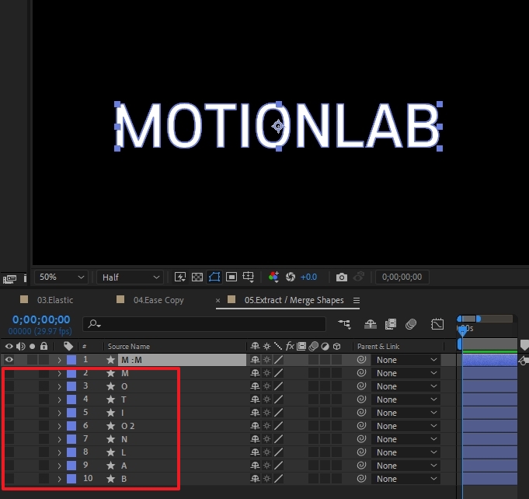Screen dimensions: 529x499
Task: Click the effects fx column header icon
Action: 290,347
